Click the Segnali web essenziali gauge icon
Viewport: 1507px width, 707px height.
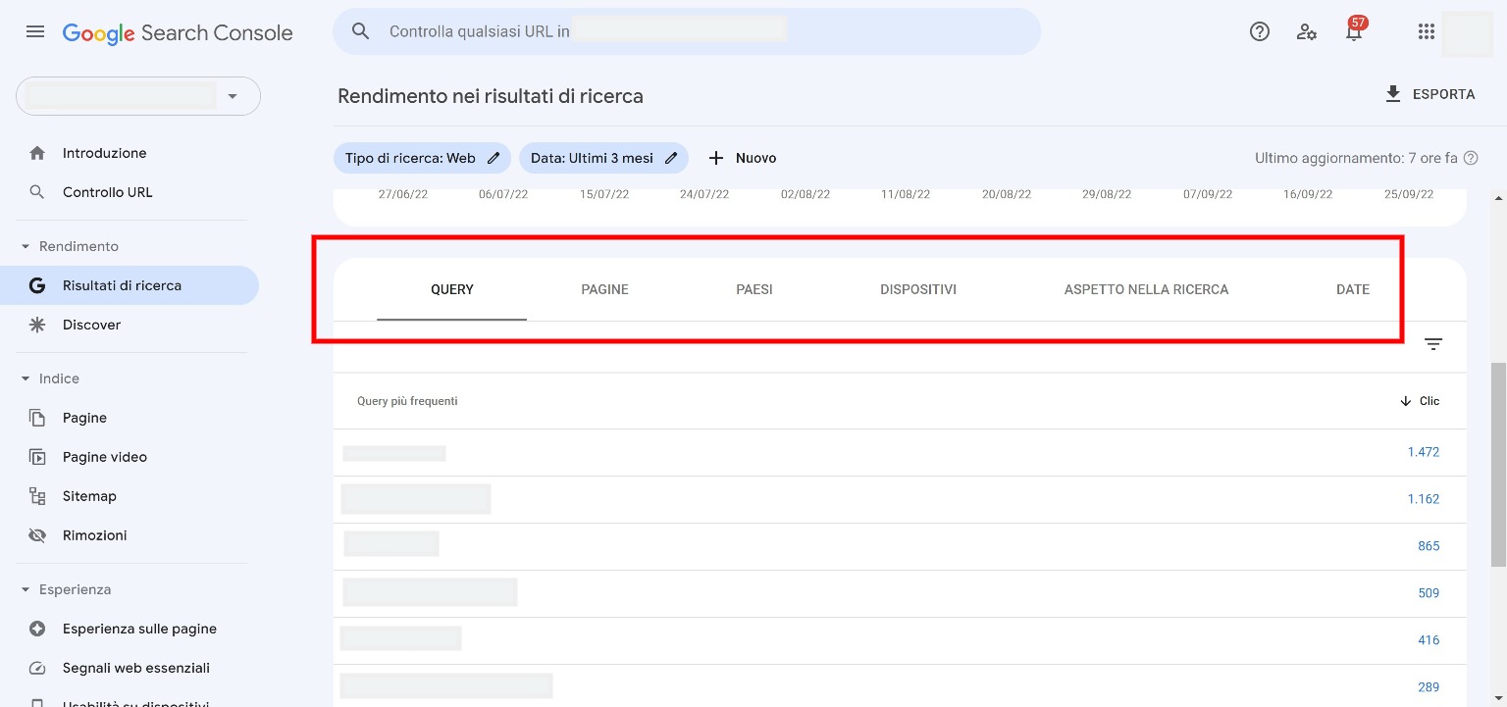click(37, 668)
